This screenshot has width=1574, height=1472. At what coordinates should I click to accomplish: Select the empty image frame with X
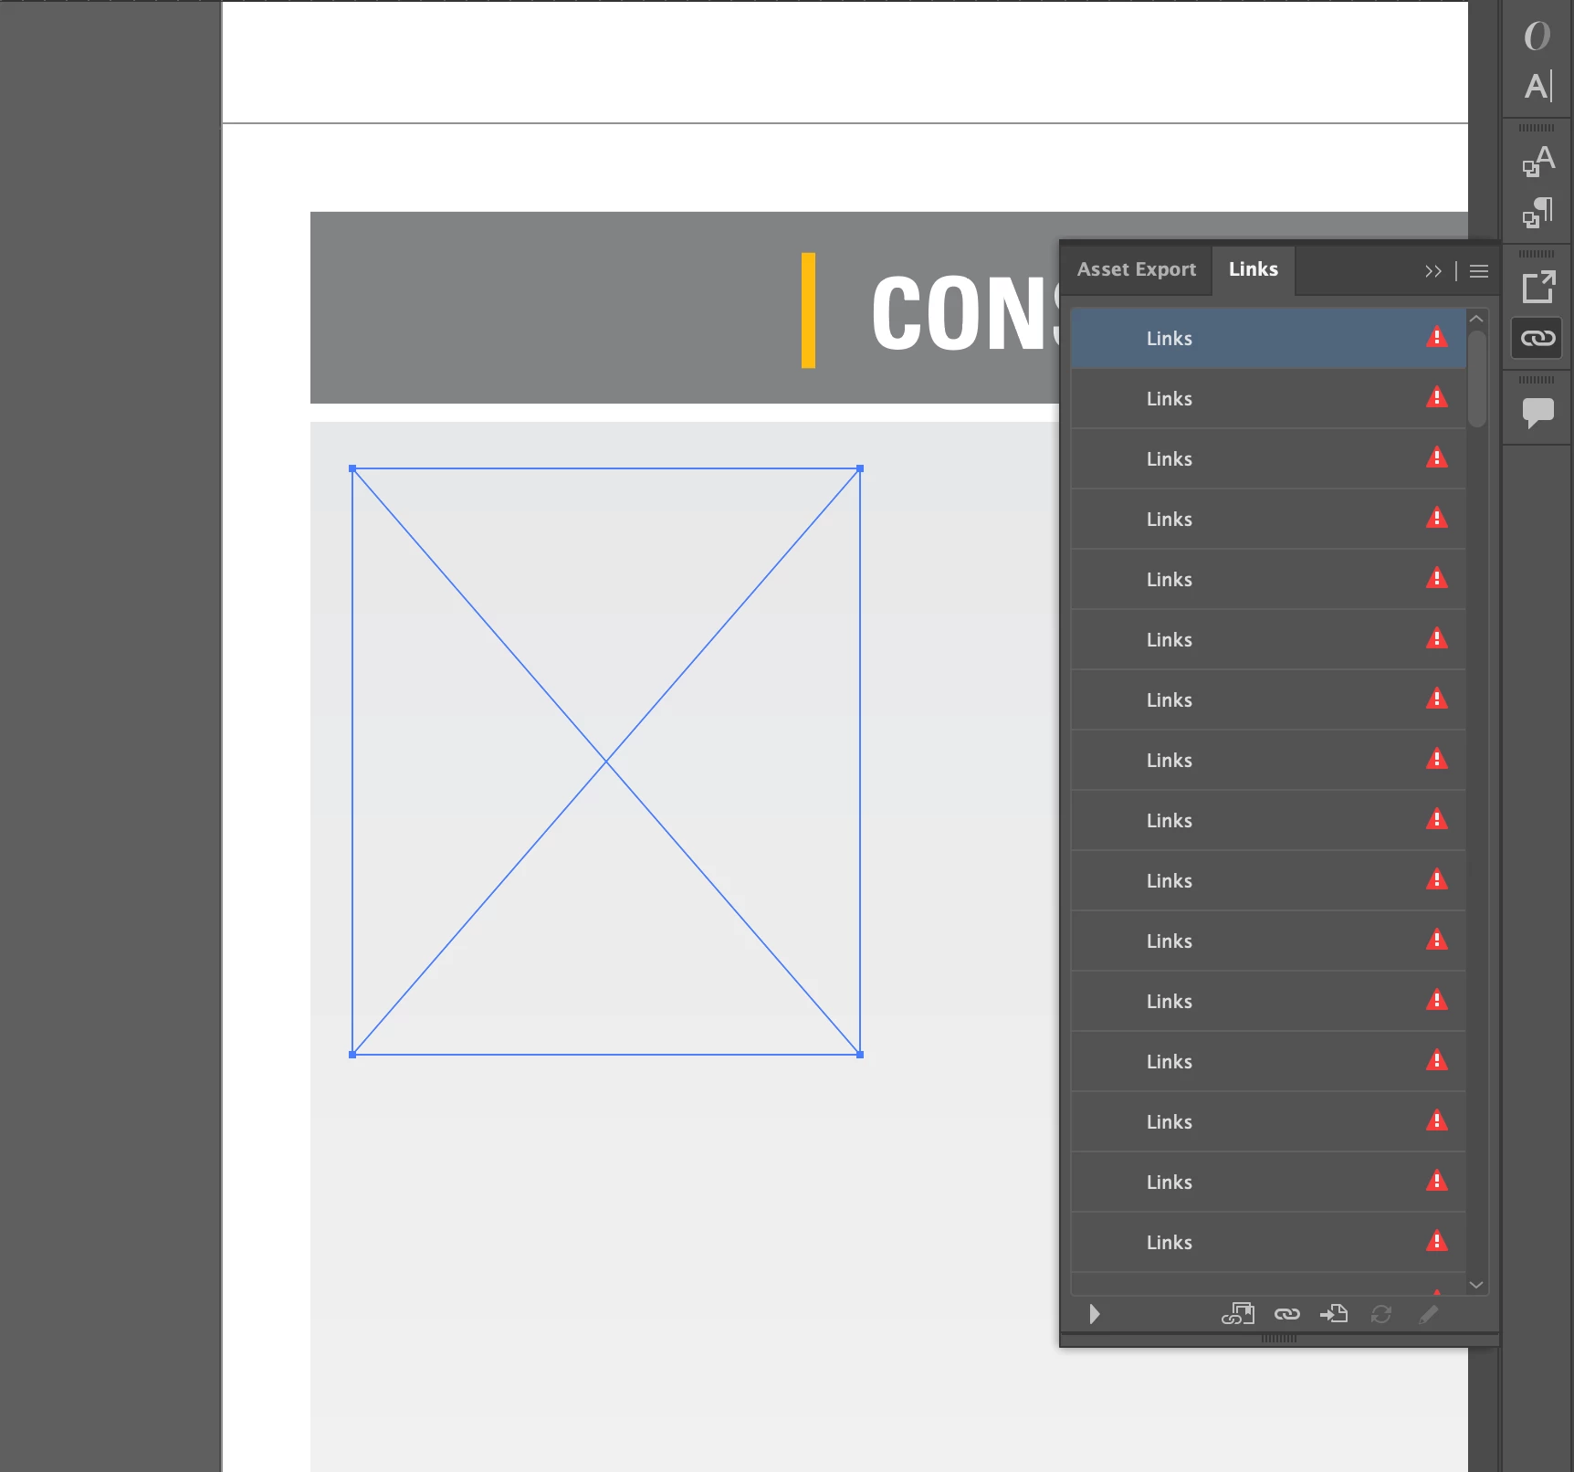[606, 762]
